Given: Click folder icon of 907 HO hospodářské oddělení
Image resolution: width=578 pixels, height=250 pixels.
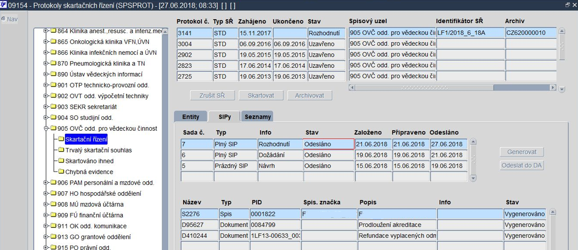Looking at the screenshot, I should tap(53, 193).
